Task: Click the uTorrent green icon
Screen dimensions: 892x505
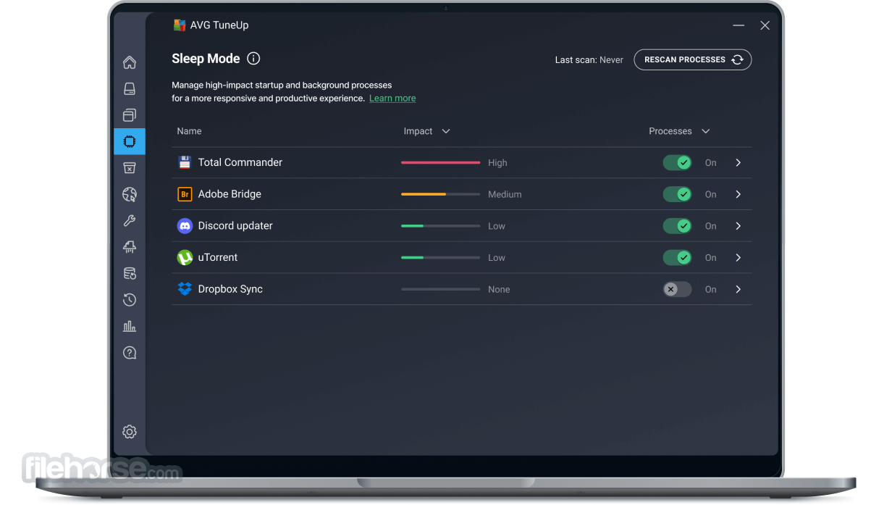Action: pyautogui.click(x=185, y=257)
